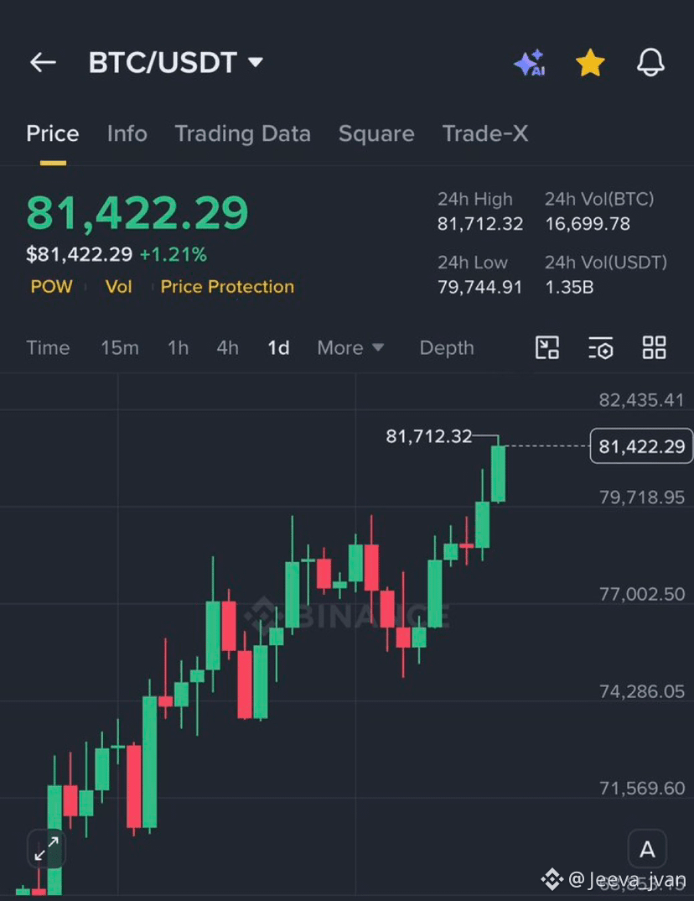Toggle the yellow favorite star

click(590, 63)
